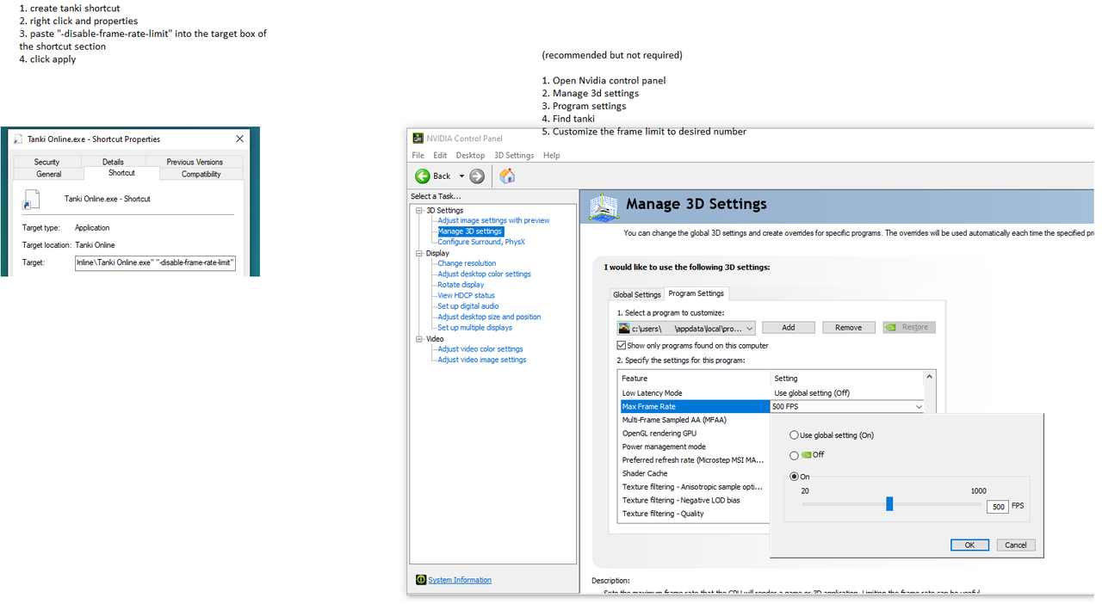This screenshot has height=604, width=1102.
Task: Open Set up multiple displays
Action: tap(474, 328)
